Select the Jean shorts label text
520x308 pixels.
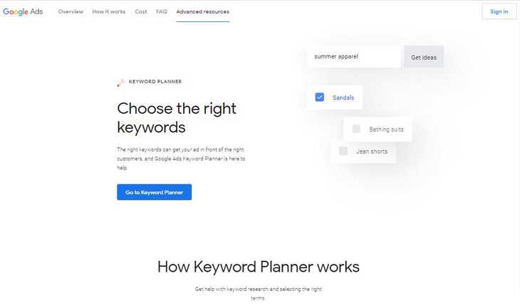(x=371, y=151)
